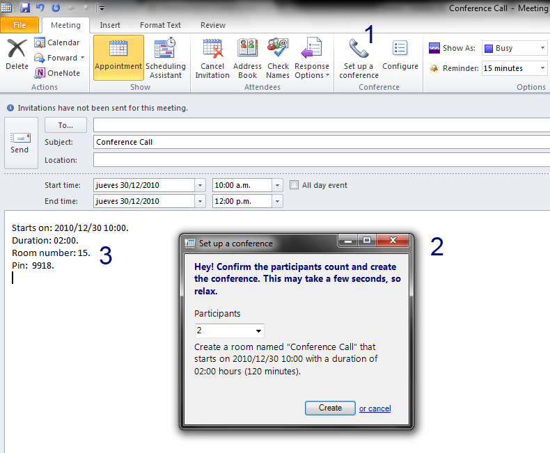Click the Redo icon in quick access toolbar
Image resolution: width=550 pixels, height=453 pixels.
click(x=56, y=8)
